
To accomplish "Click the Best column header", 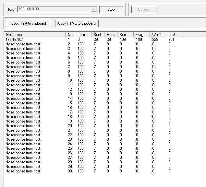I will pyautogui.click(x=126, y=35).
